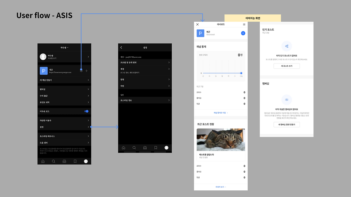Go back using the arrow on the 설정 screen
This screenshot has height=197, width=351.
coord(121,48)
